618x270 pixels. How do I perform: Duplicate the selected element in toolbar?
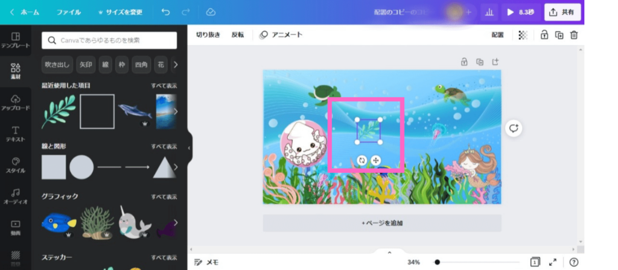click(559, 34)
